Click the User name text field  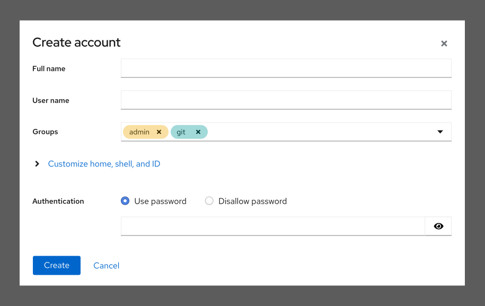[x=286, y=100]
